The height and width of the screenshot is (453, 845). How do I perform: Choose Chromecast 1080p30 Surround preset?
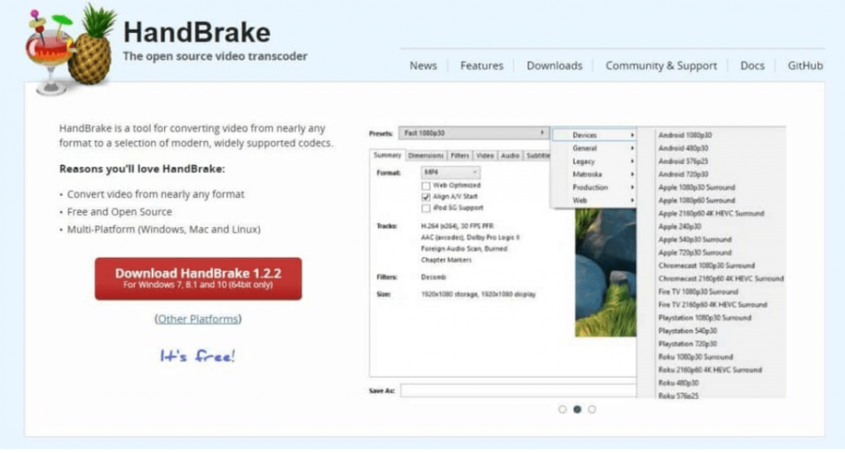tap(706, 266)
